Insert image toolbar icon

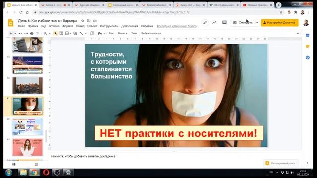tap(67, 33)
